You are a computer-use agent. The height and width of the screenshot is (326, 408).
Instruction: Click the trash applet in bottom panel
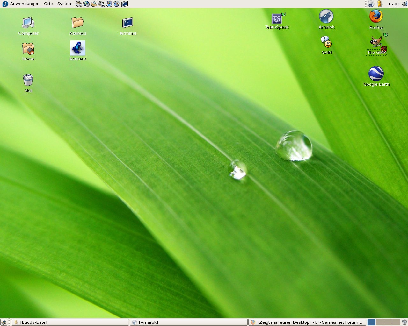(404, 322)
